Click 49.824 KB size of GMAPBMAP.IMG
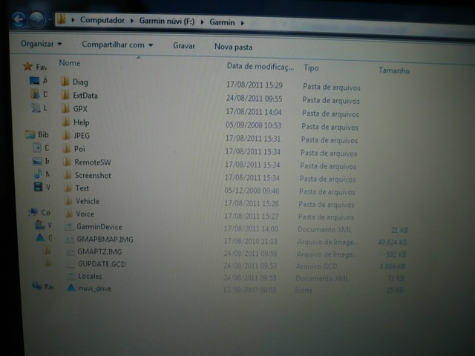Screen dimensions: 475x356 point(393,242)
